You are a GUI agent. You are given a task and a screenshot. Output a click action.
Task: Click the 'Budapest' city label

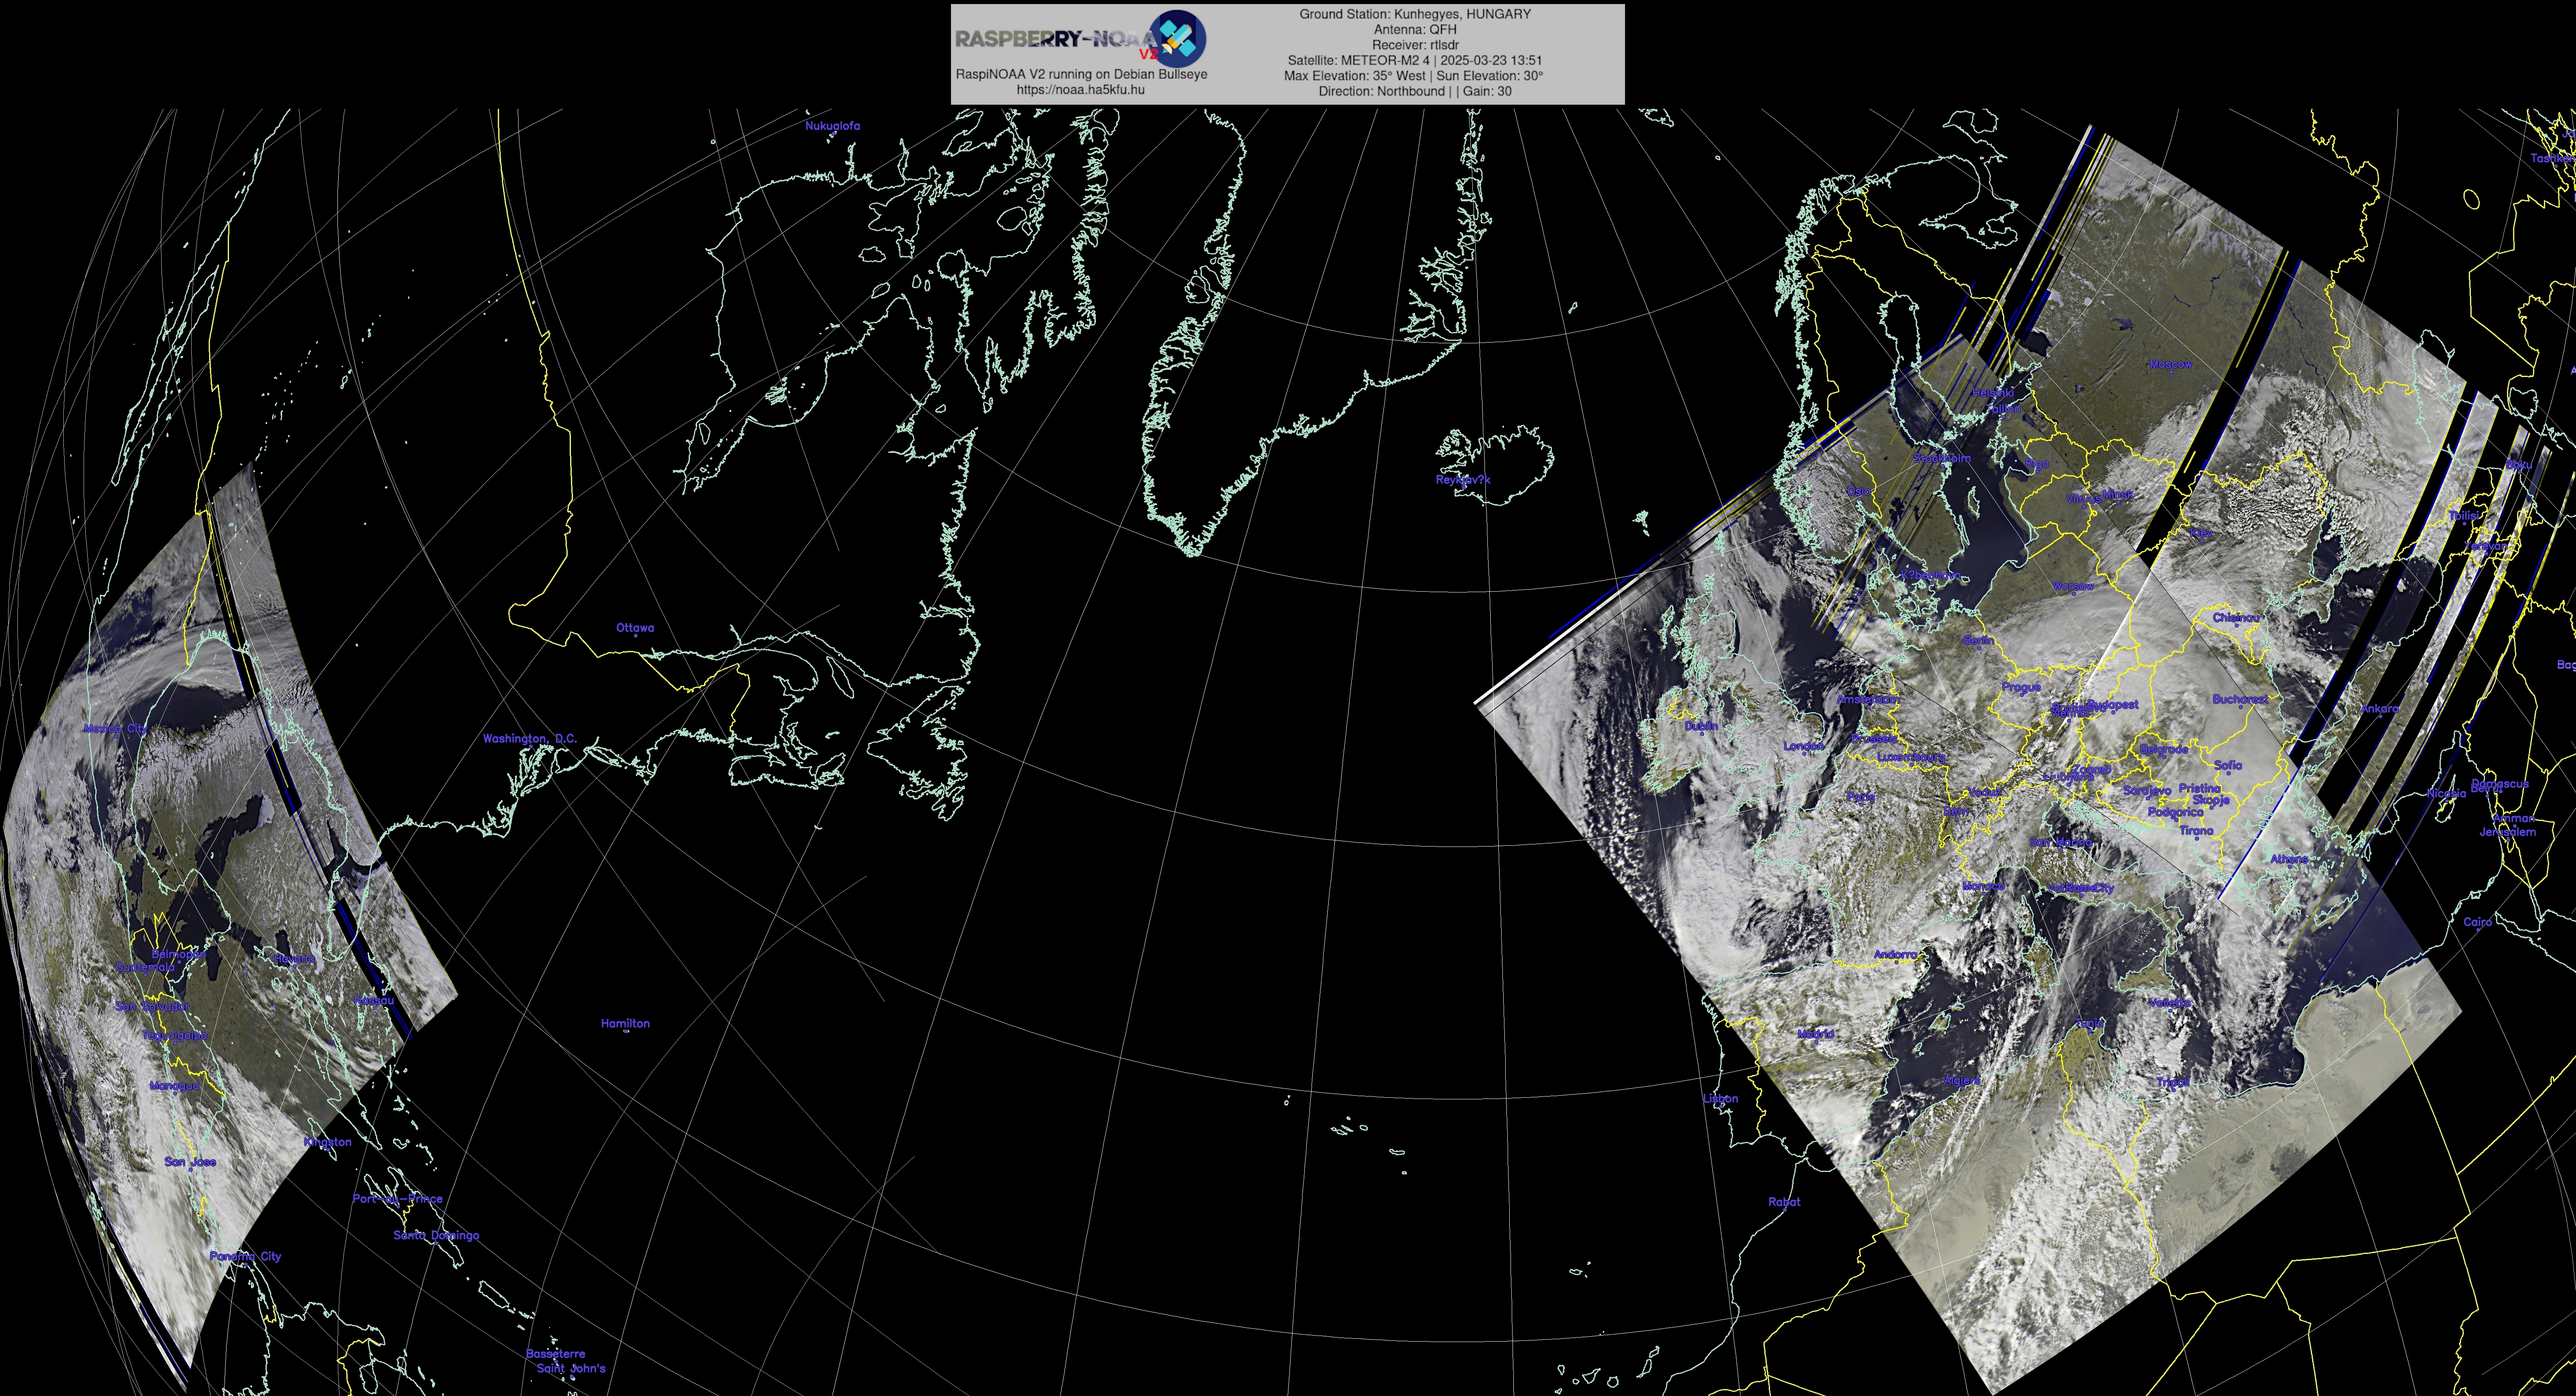[x=2113, y=704]
